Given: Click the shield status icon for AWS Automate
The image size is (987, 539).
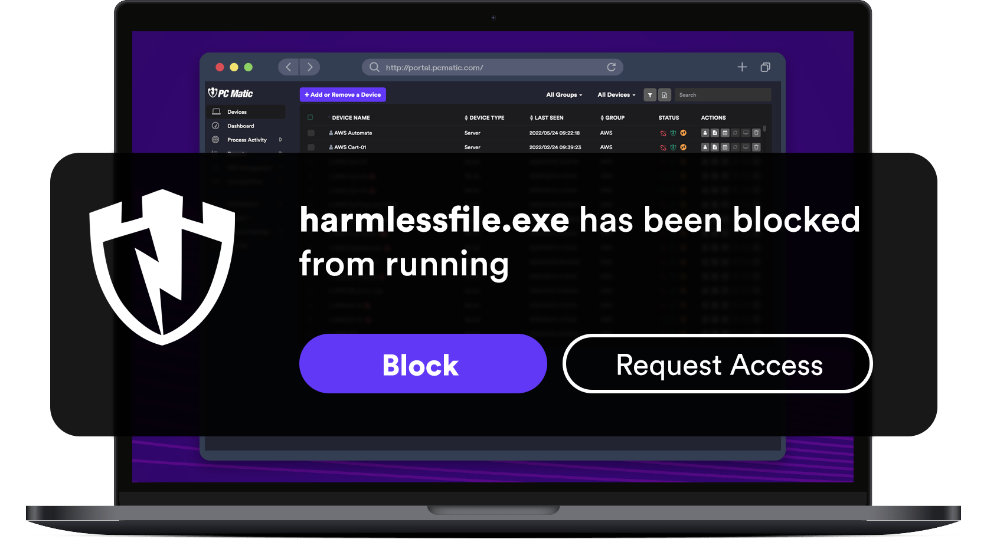Looking at the screenshot, I should pyautogui.click(x=673, y=133).
